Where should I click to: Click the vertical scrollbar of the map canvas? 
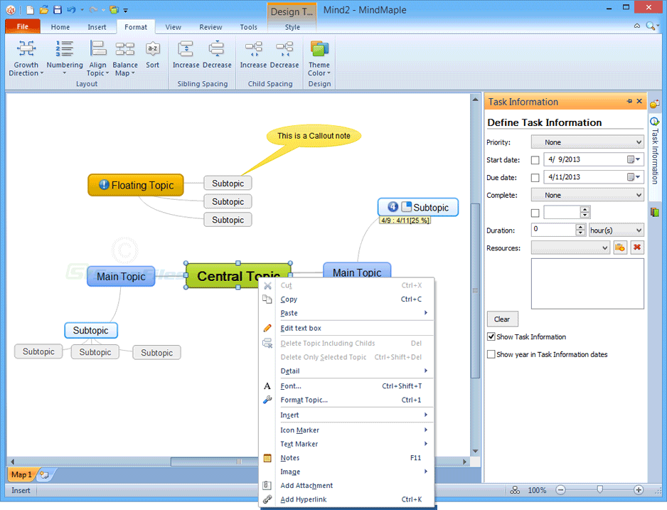(x=475, y=291)
